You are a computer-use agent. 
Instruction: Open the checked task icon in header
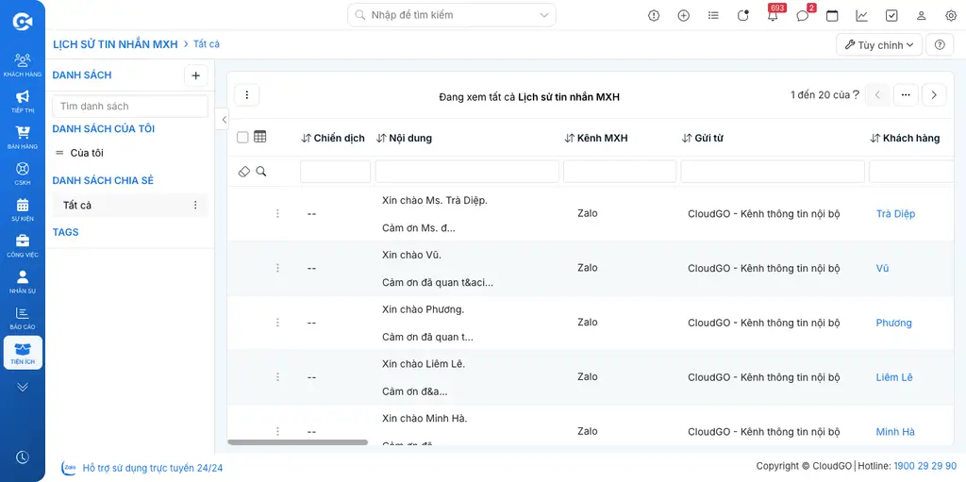(x=891, y=16)
